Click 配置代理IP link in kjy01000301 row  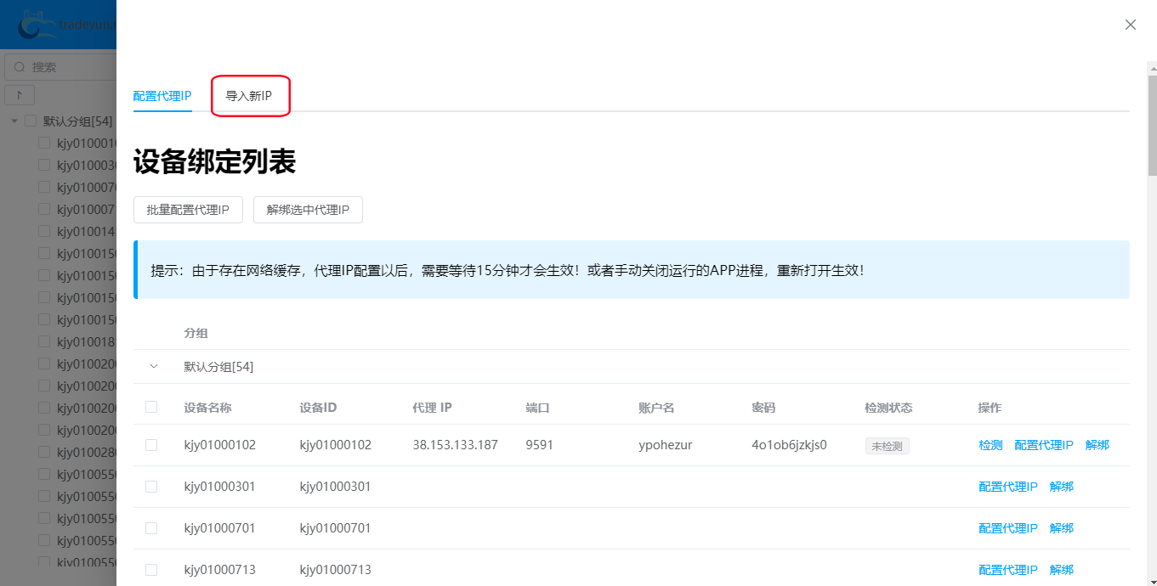pyautogui.click(x=1008, y=487)
